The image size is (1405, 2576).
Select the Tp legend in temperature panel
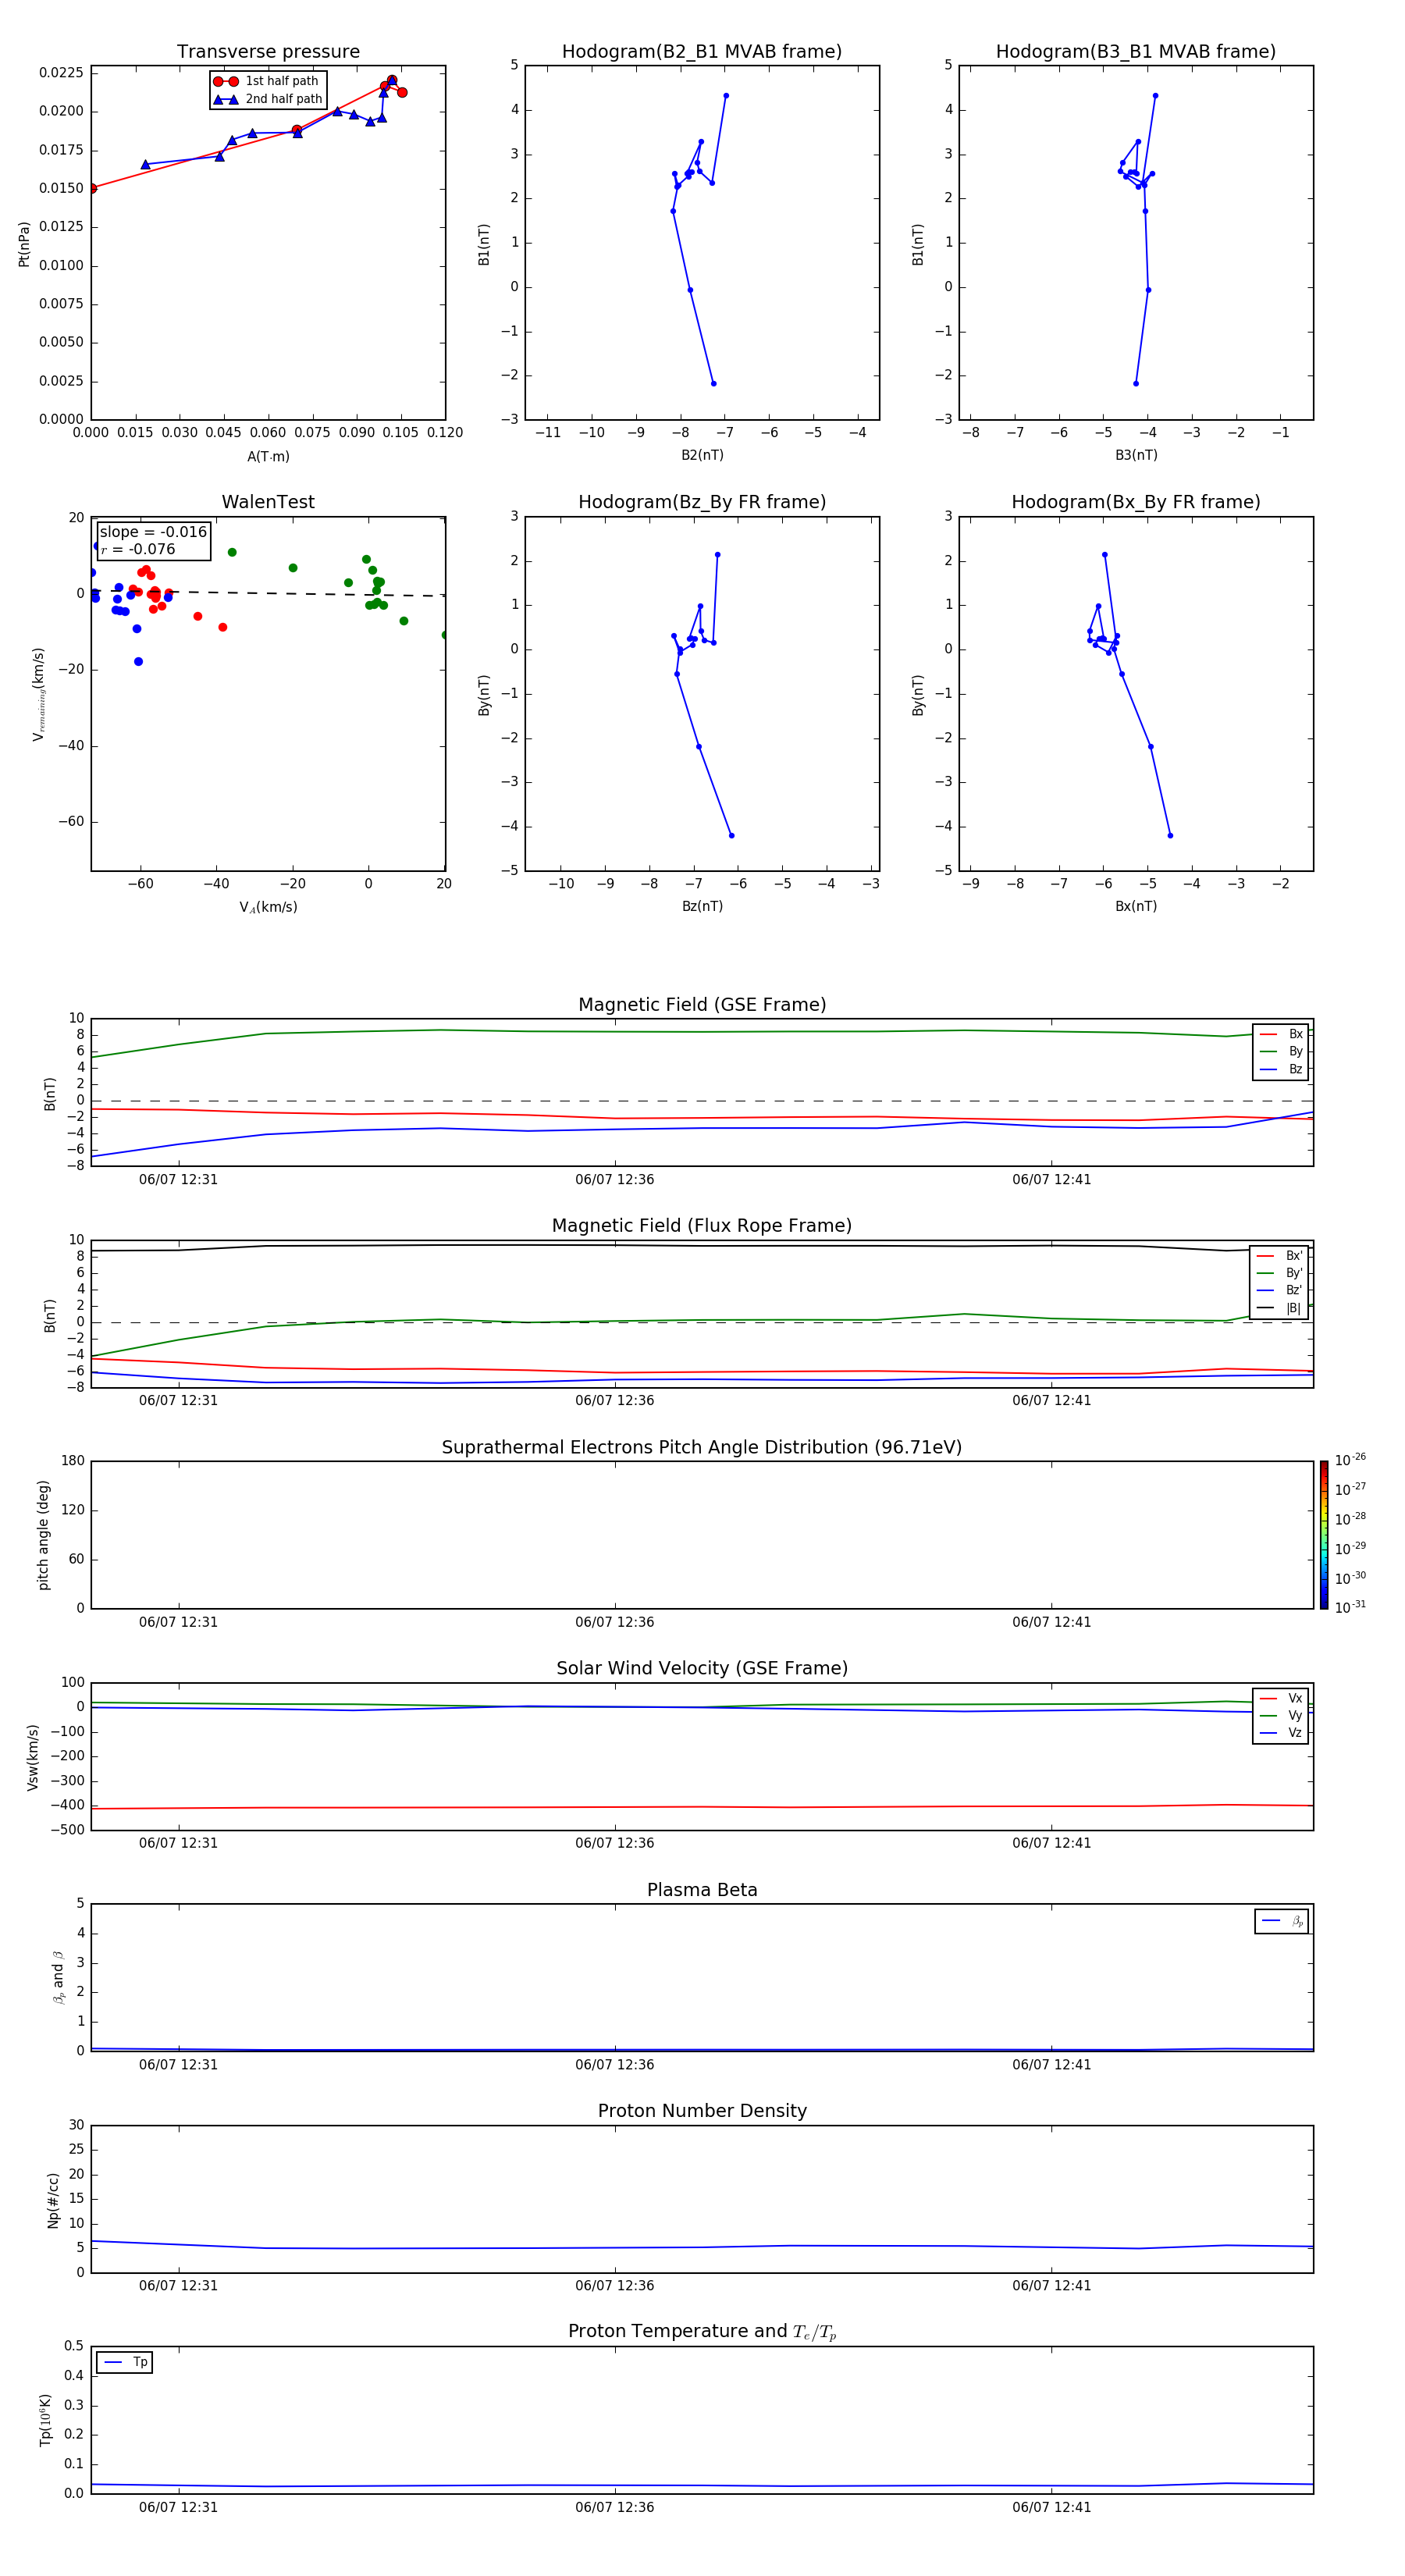click(125, 2362)
